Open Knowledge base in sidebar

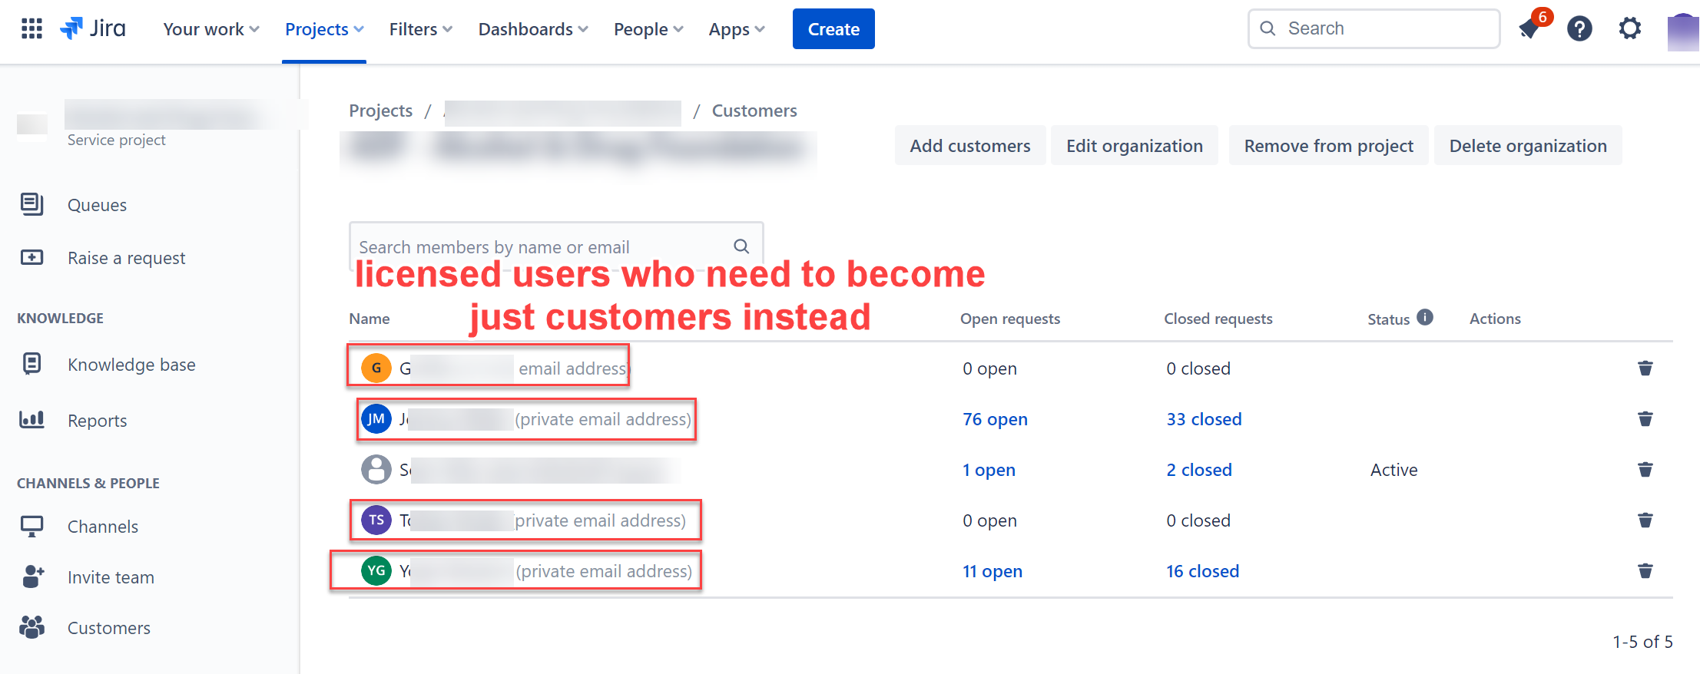[131, 365]
